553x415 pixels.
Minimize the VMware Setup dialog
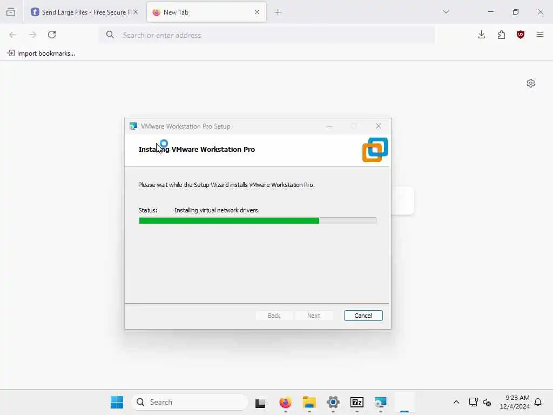(x=329, y=126)
